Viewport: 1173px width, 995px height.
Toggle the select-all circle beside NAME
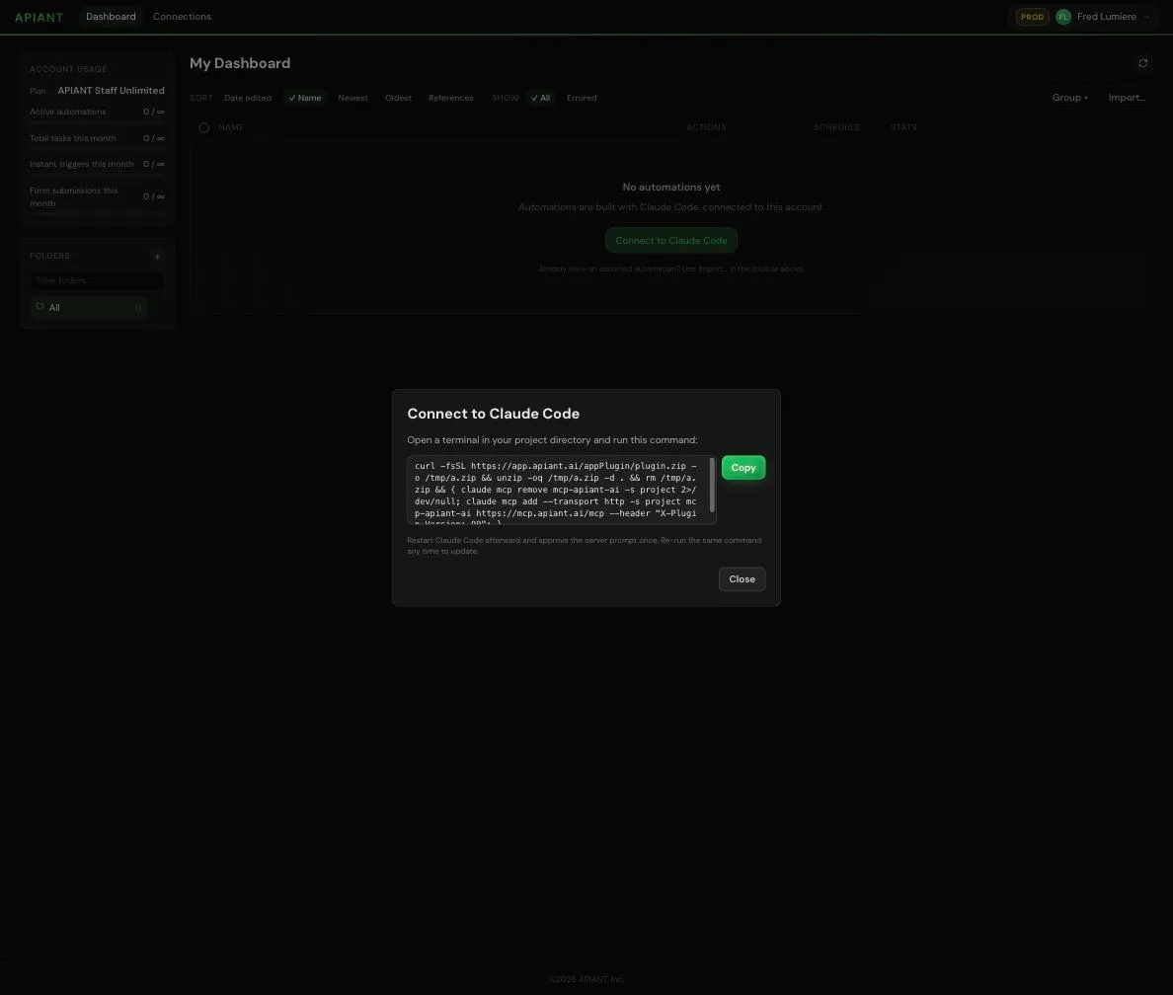(204, 128)
